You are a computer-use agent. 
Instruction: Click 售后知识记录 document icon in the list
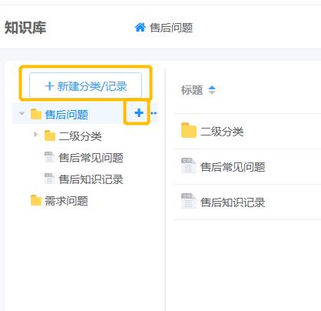[x=188, y=201]
